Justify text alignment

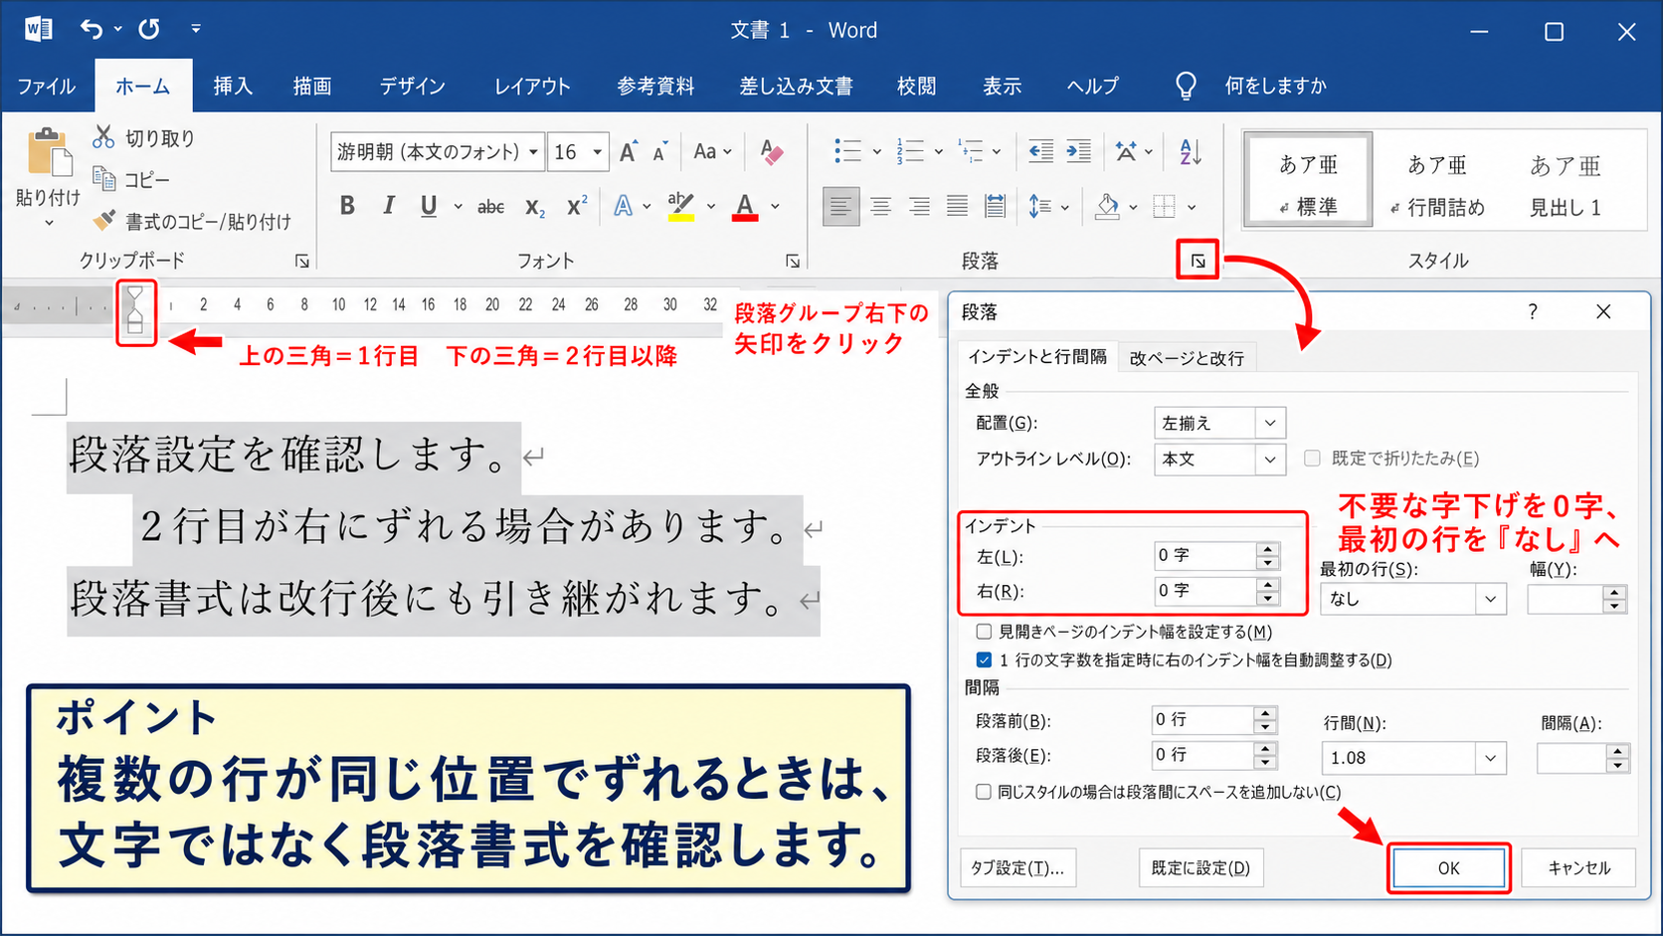pyautogui.click(x=957, y=207)
